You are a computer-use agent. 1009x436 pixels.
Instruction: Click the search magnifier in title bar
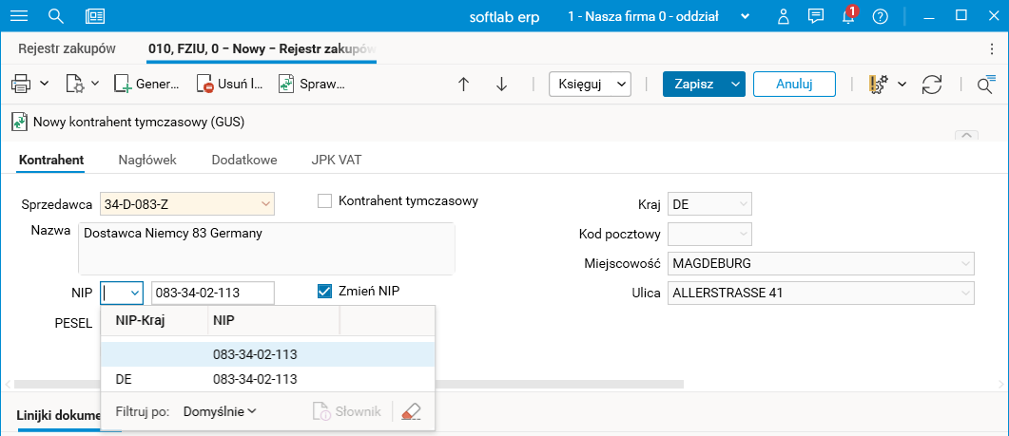[56, 16]
